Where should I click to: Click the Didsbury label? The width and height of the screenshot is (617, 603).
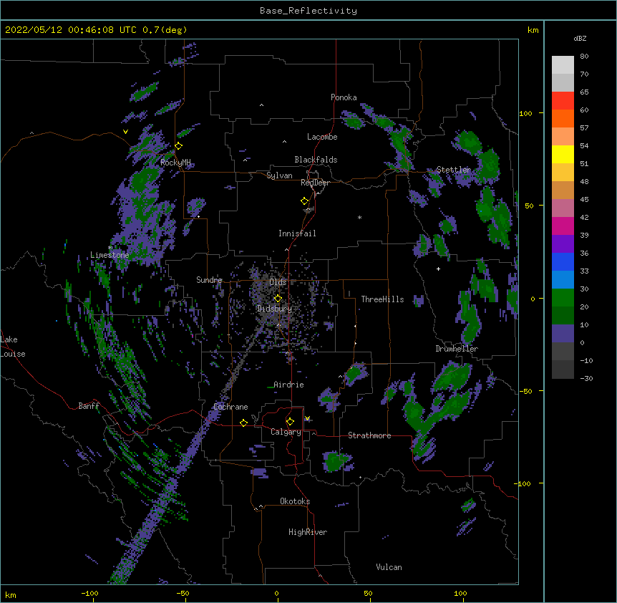(x=274, y=309)
